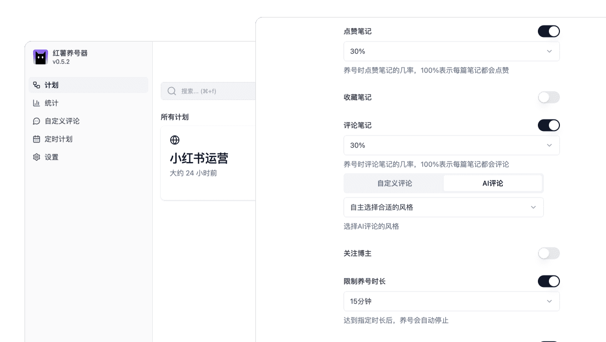Click the 收藏笔记 label
Screen dimensions: 606x342
[x=358, y=97]
